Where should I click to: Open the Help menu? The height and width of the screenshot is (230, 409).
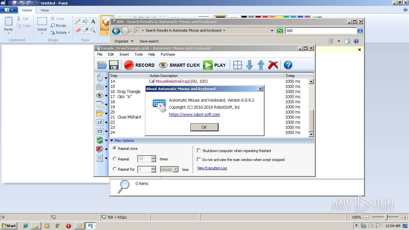[x=151, y=54]
